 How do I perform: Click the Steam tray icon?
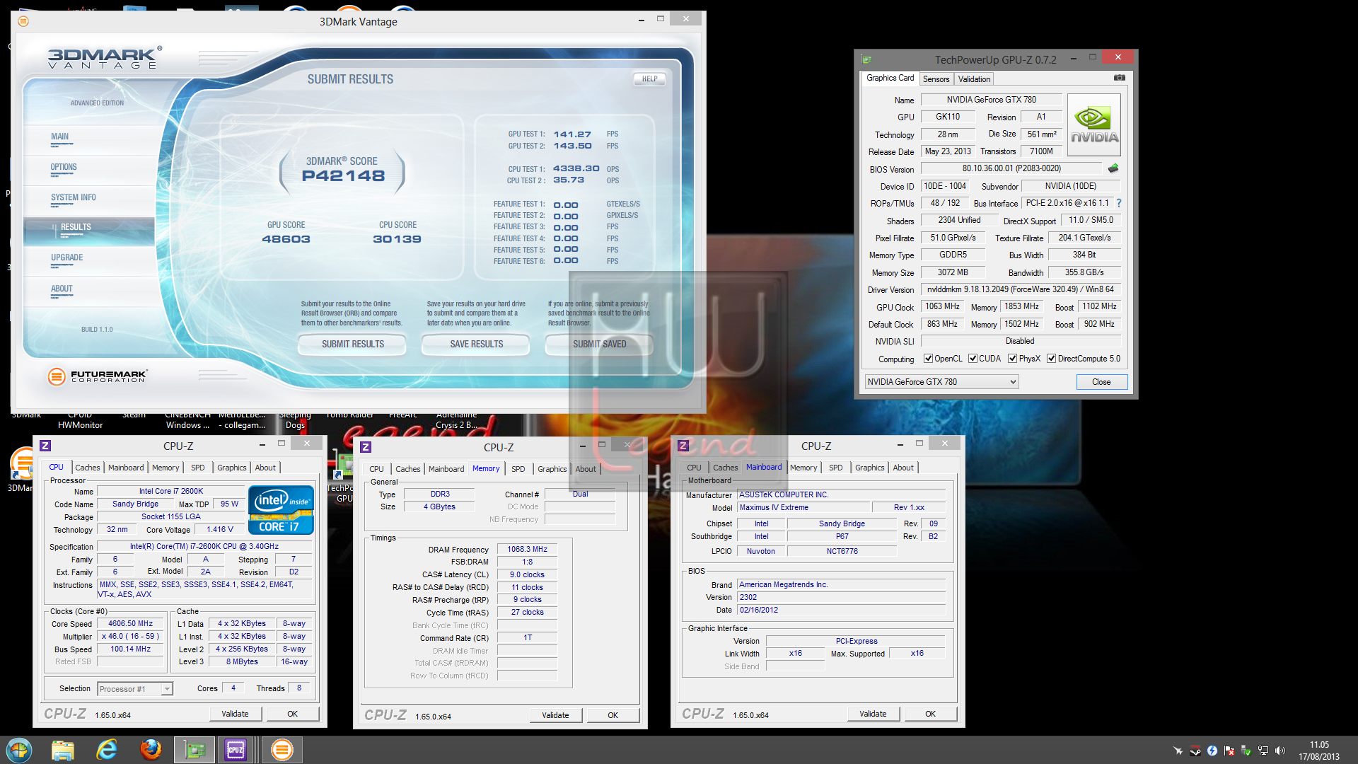coord(1195,751)
